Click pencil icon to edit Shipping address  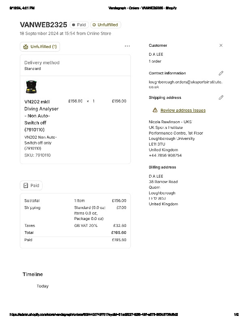coord(221,98)
